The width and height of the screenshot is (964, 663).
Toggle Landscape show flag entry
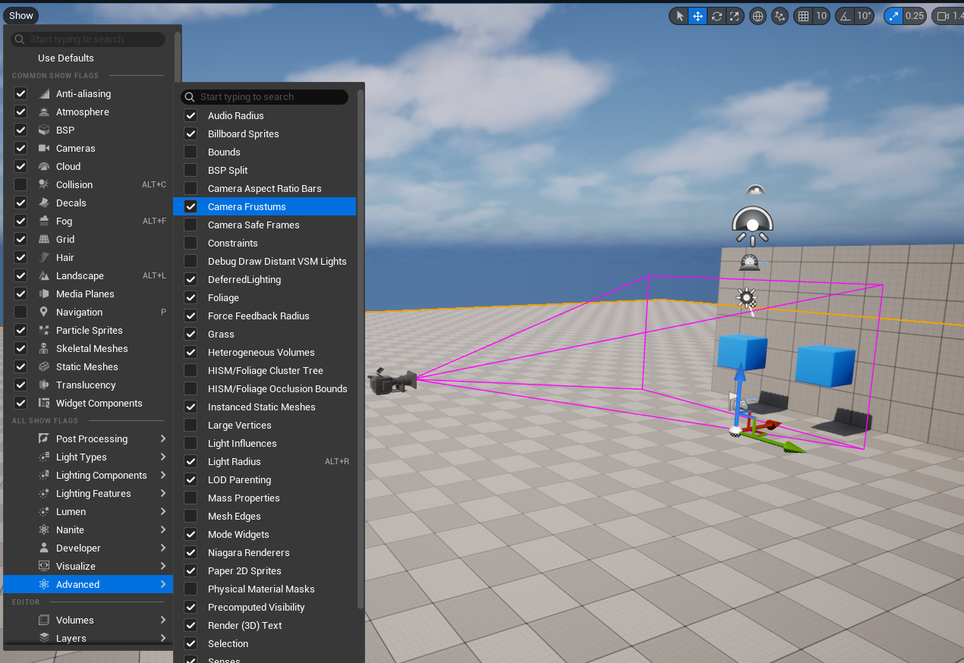(x=88, y=275)
